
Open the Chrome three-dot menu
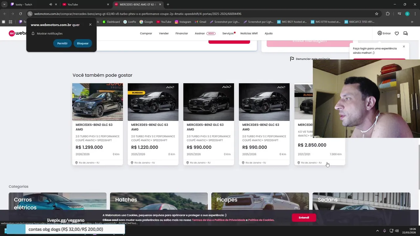click(415, 14)
